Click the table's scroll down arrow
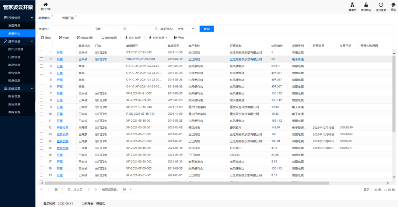The height and width of the screenshot is (207, 398). 394,177
